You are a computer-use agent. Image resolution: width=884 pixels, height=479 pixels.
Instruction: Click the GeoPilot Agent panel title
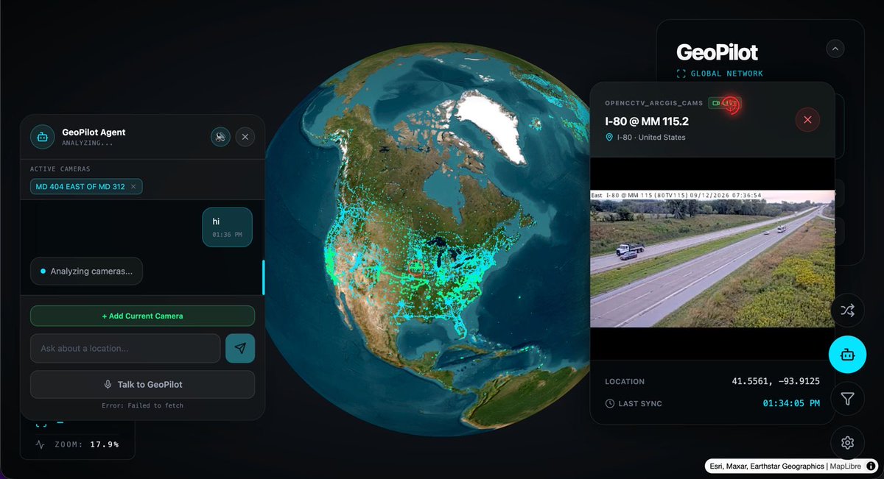[x=94, y=132]
